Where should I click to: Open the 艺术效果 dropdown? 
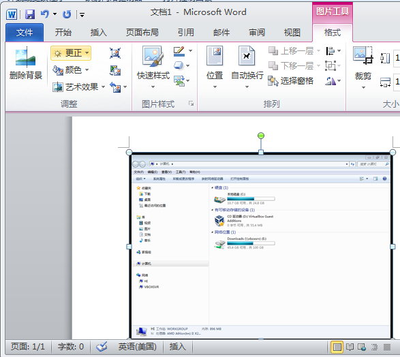coord(78,87)
